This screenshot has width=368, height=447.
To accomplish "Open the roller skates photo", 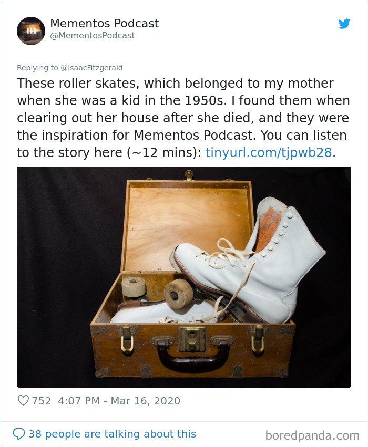I will (x=184, y=276).
